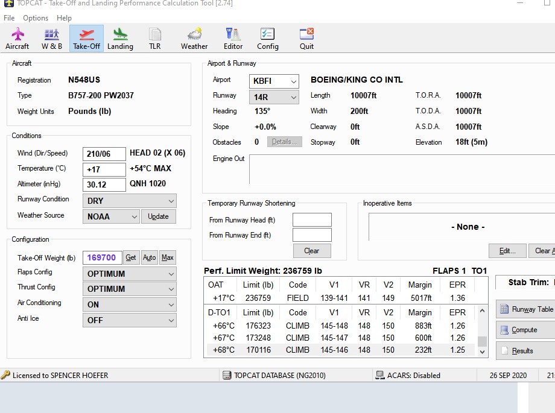Open the Landing performance tool

pyautogui.click(x=121, y=37)
